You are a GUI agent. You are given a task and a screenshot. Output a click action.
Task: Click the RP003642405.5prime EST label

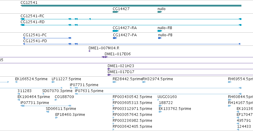point(132,127)
